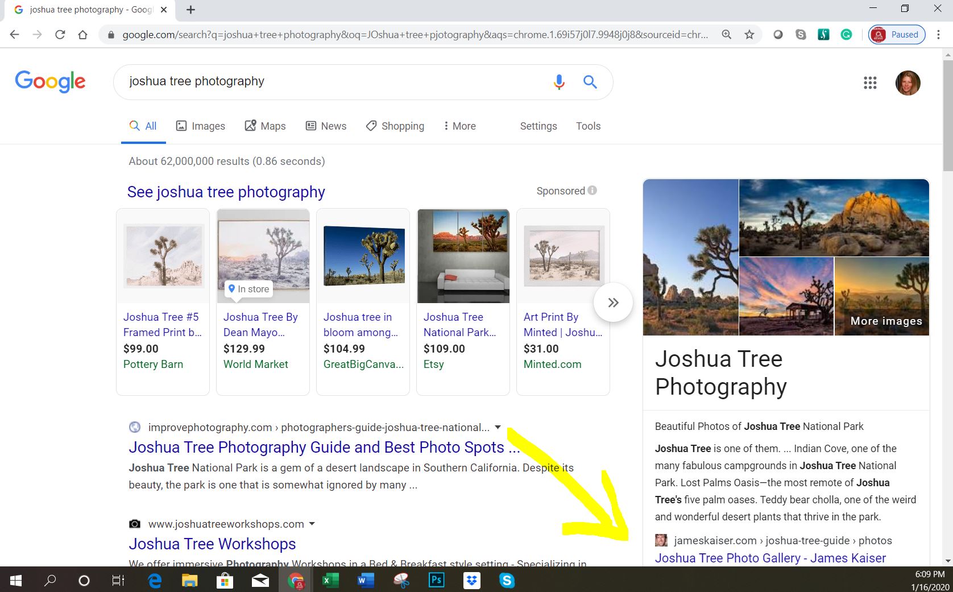Click the browser Forward arrow

[38, 35]
